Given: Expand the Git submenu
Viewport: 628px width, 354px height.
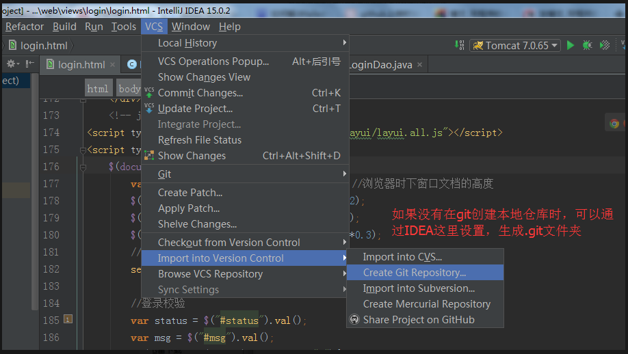Looking at the screenshot, I should tap(245, 174).
